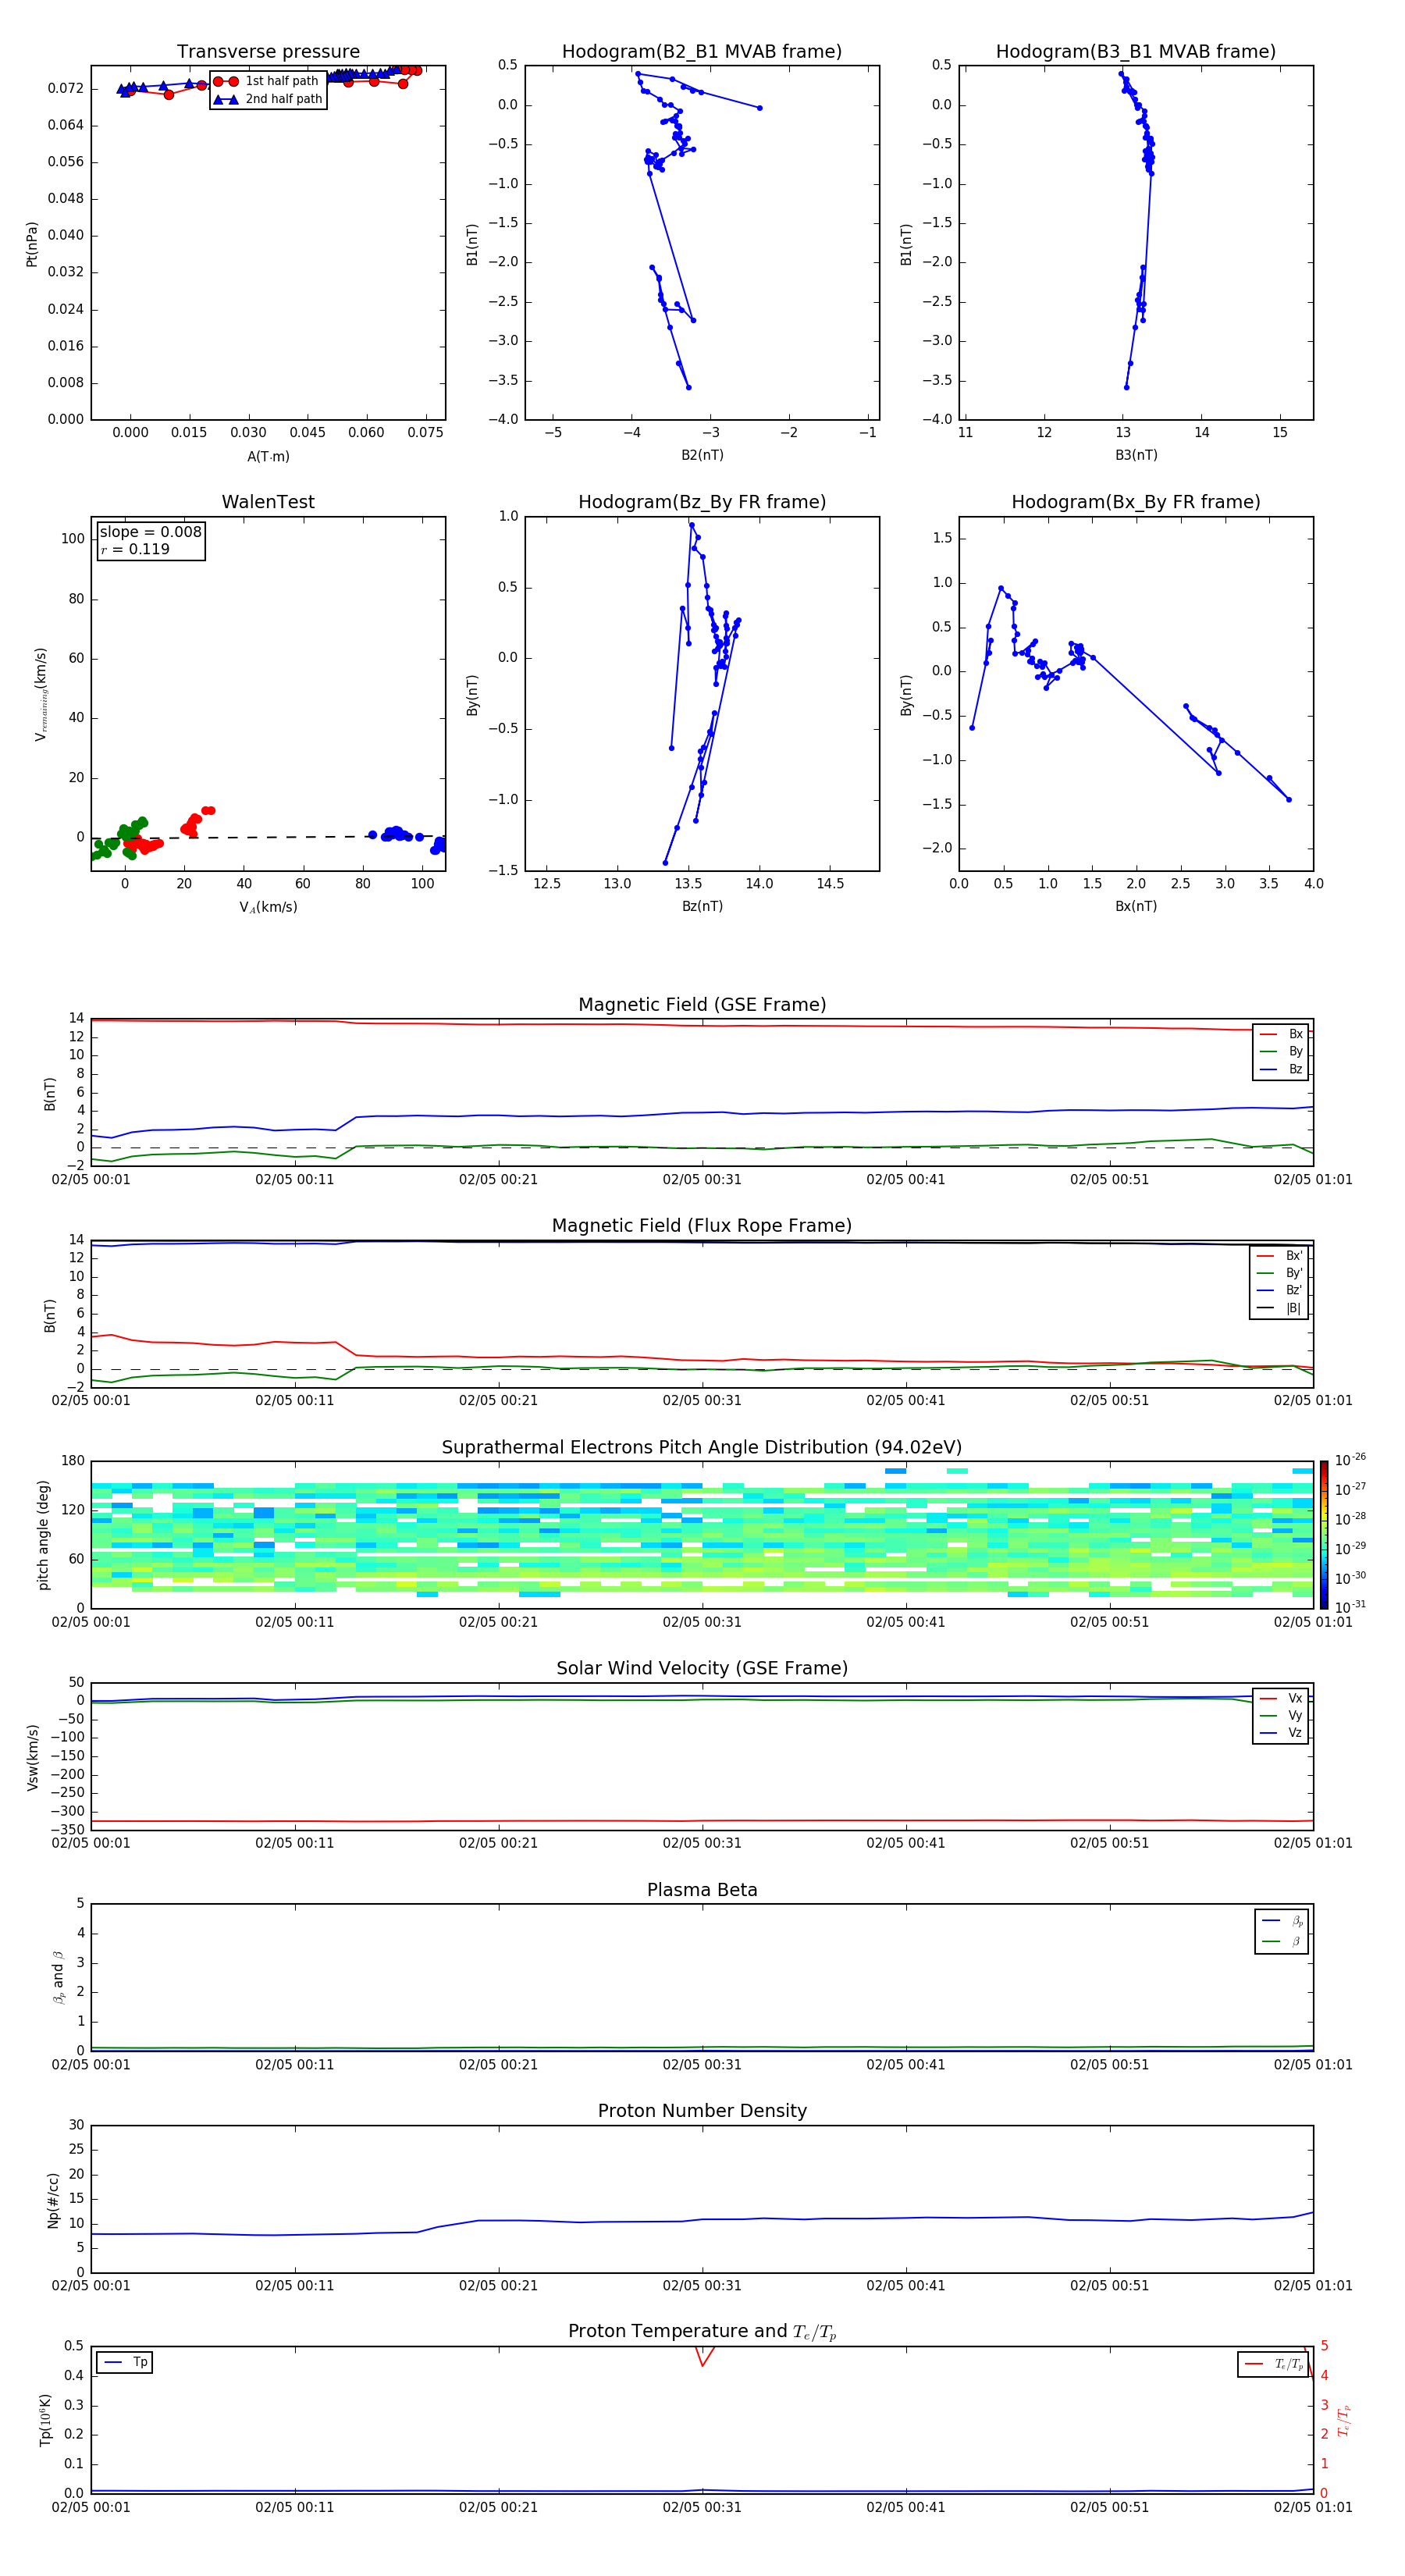Click 'Magnetic Field (Flux Rope Frame)' title
Screen dimensions: 1405x2576
point(702,1226)
